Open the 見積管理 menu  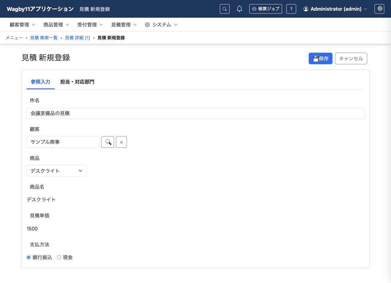pyautogui.click(x=124, y=25)
